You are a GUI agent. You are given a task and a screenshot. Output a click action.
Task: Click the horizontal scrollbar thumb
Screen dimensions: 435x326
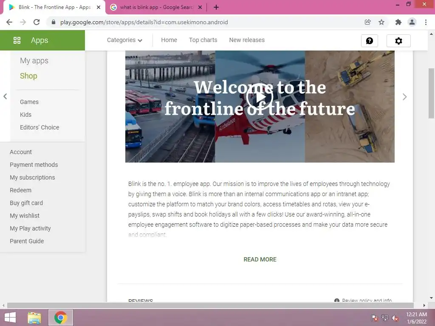pyautogui.click(x=210, y=305)
